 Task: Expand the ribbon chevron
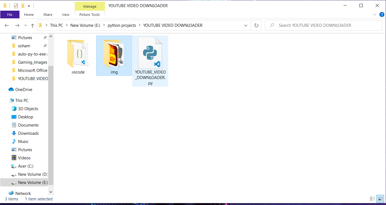click(x=375, y=14)
